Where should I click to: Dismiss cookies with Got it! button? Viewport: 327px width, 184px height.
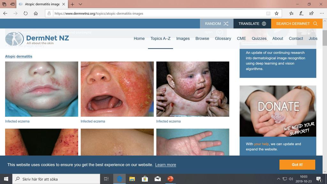297,165
